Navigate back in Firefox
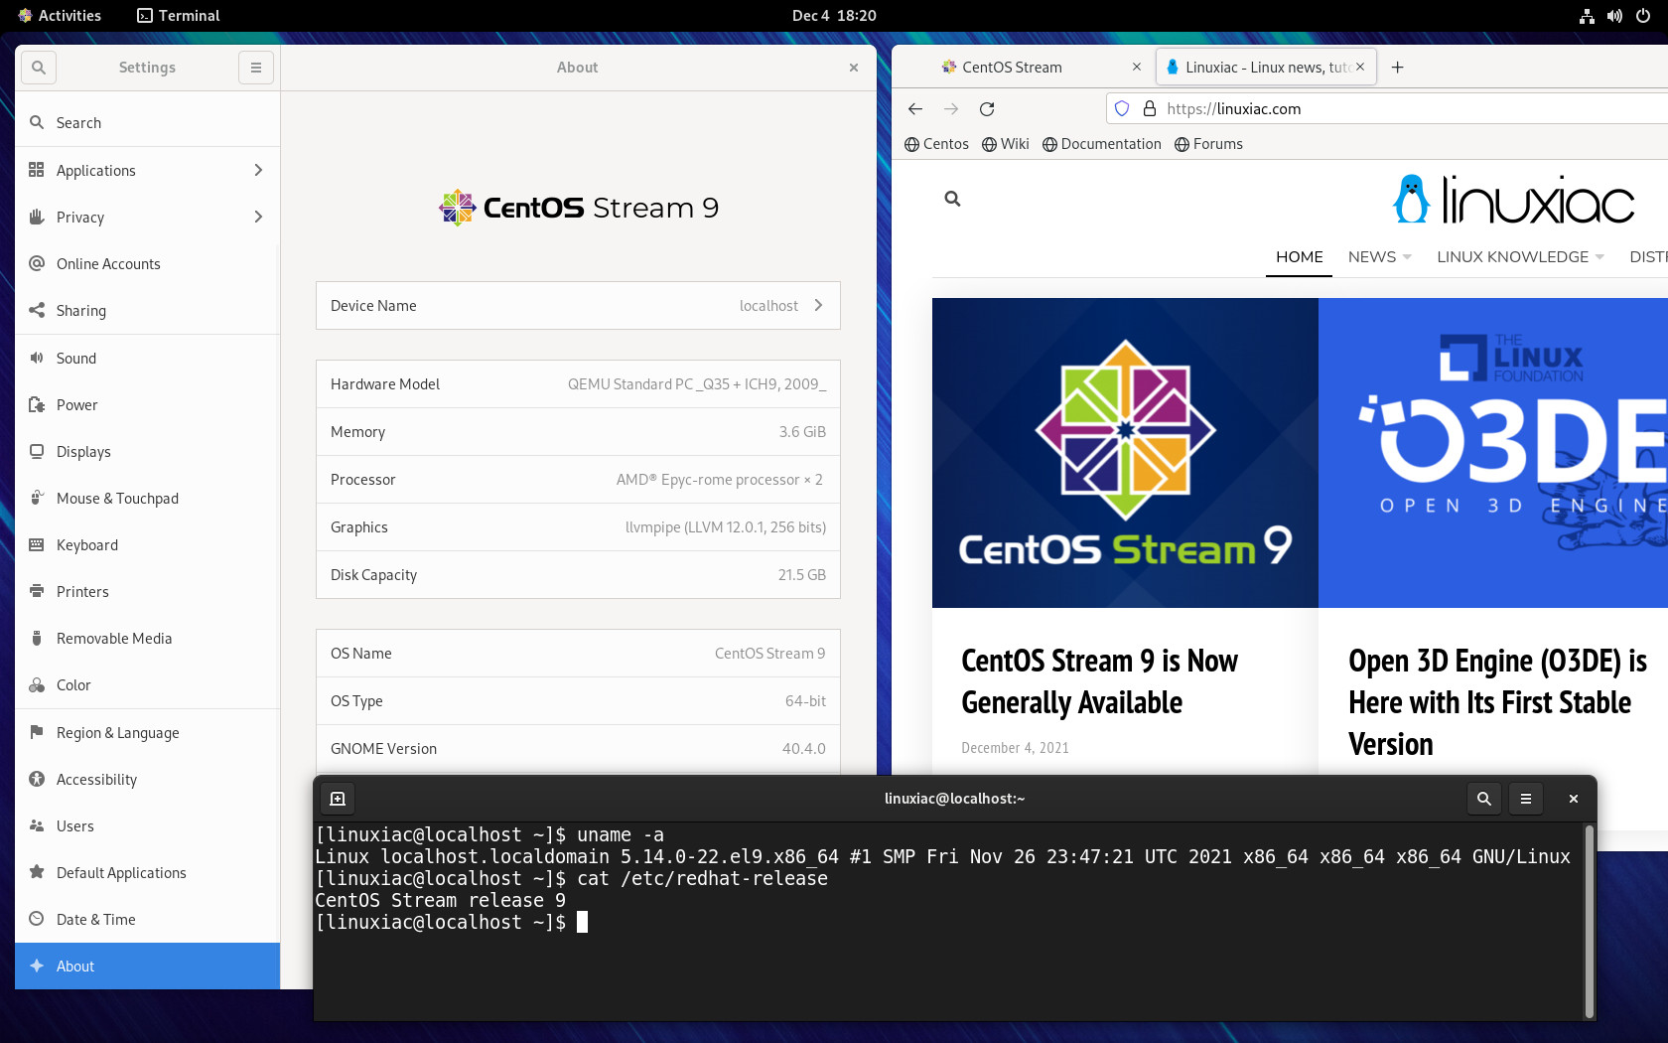 (x=914, y=109)
